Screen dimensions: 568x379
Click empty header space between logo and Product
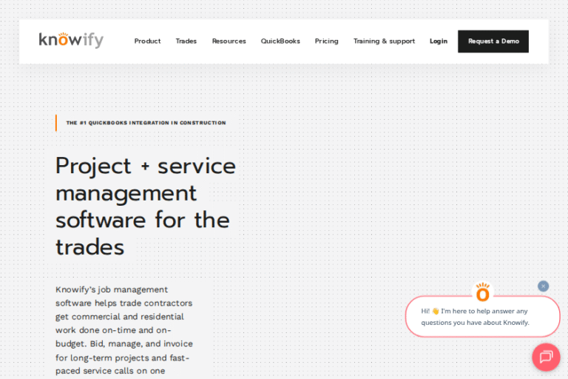(x=118, y=41)
